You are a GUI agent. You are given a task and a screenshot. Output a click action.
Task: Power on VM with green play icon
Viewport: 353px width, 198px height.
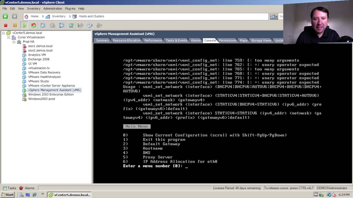[24, 25]
